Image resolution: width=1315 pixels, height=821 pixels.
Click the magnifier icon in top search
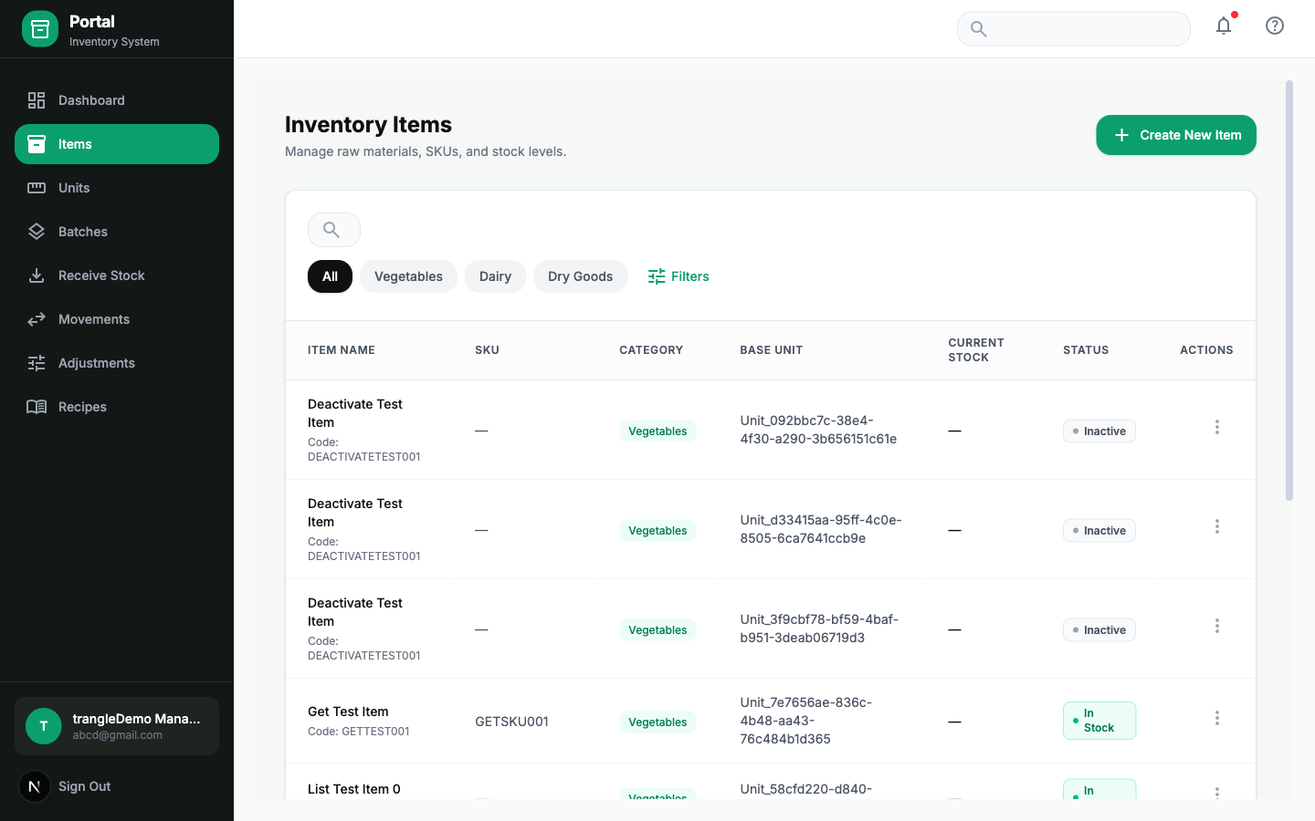[978, 29]
